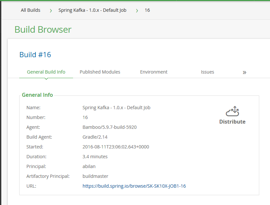Image resolution: width=270 pixels, height=205 pixels.
Task: Select the duration value 3.4 minutes
Action: [x=95, y=157]
